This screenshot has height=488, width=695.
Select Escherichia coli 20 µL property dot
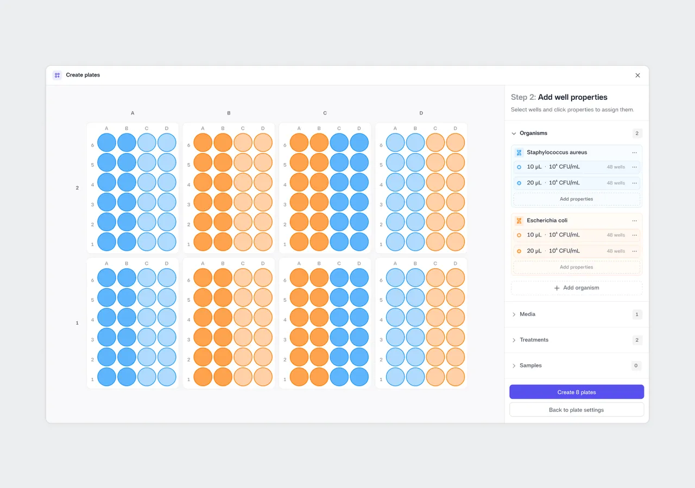[x=519, y=251]
